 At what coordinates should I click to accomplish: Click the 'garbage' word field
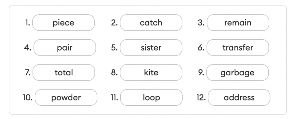point(237,73)
